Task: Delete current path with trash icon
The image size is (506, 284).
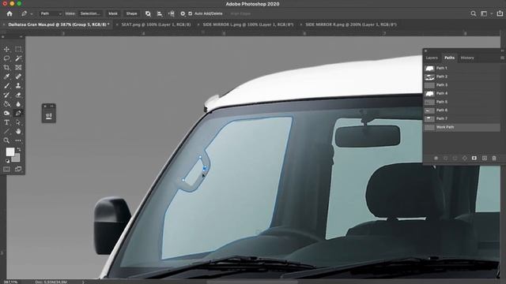Action: point(494,158)
